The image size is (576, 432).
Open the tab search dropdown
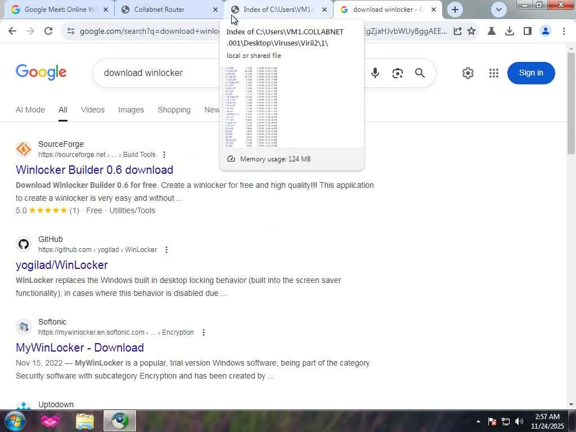click(498, 10)
